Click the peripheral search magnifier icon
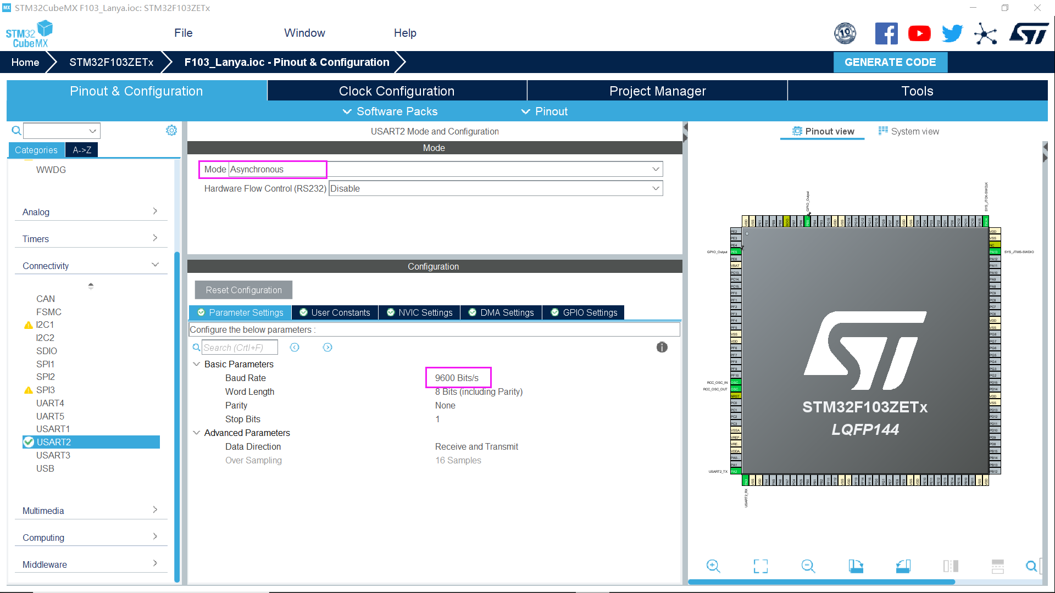This screenshot has width=1055, height=593. coord(16,130)
